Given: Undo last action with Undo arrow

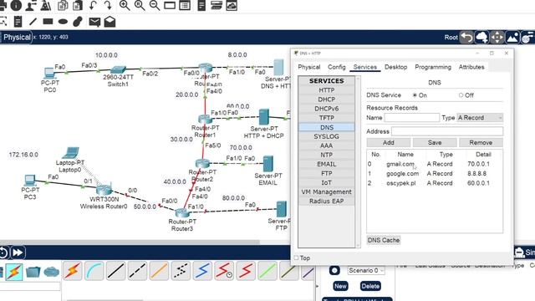Looking at the screenshot, I should point(93,5).
